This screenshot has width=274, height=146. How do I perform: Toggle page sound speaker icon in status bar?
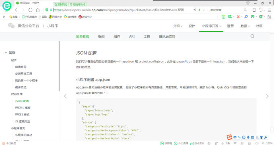pyautogui.click(x=257, y=143)
